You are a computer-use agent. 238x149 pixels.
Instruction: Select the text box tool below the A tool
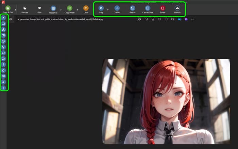[3, 35]
